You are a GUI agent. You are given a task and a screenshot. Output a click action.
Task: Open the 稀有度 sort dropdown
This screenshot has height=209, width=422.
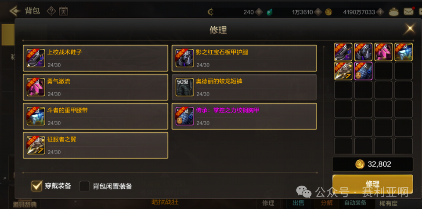(x=388, y=203)
